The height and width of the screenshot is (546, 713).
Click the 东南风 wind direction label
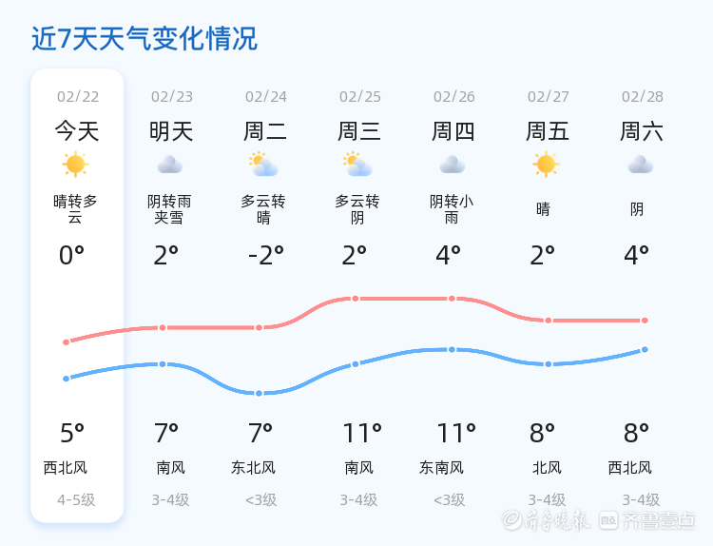coord(441,468)
